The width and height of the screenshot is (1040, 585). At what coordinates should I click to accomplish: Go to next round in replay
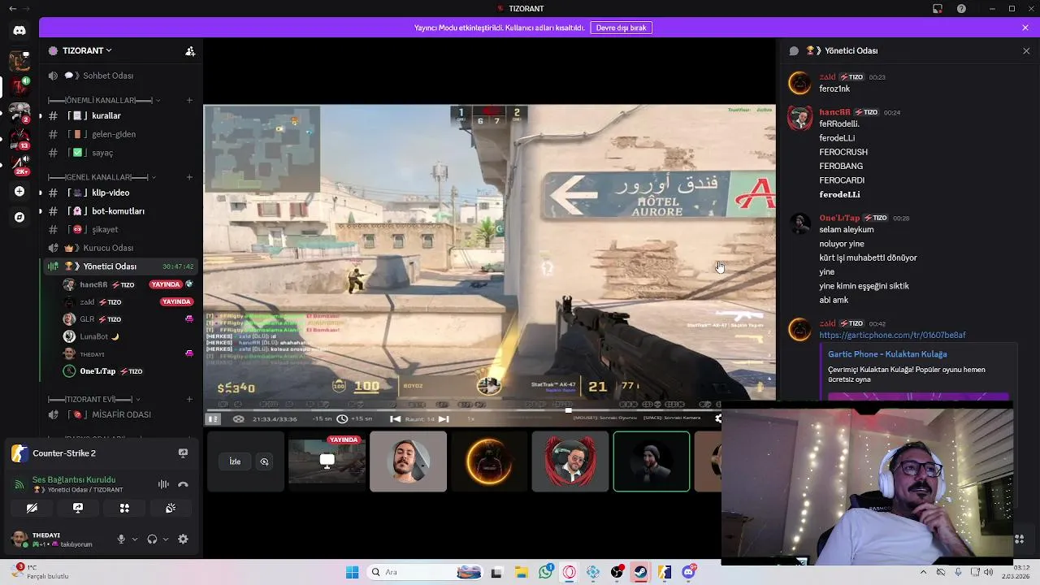click(444, 419)
